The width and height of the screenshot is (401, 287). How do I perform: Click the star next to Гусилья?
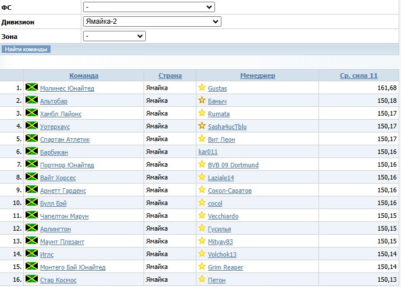[202, 228]
